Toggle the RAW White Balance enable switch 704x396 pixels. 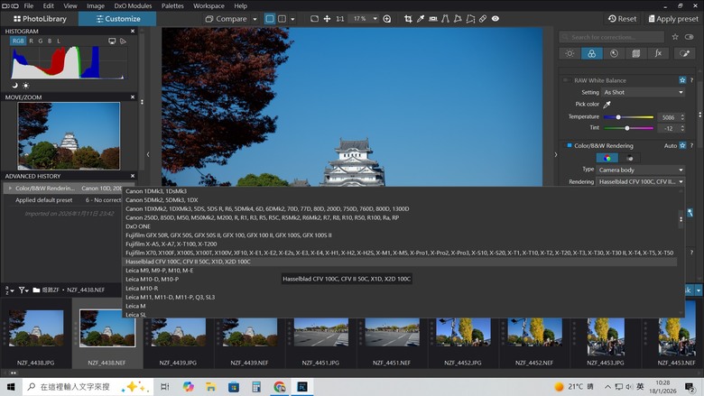click(x=566, y=80)
